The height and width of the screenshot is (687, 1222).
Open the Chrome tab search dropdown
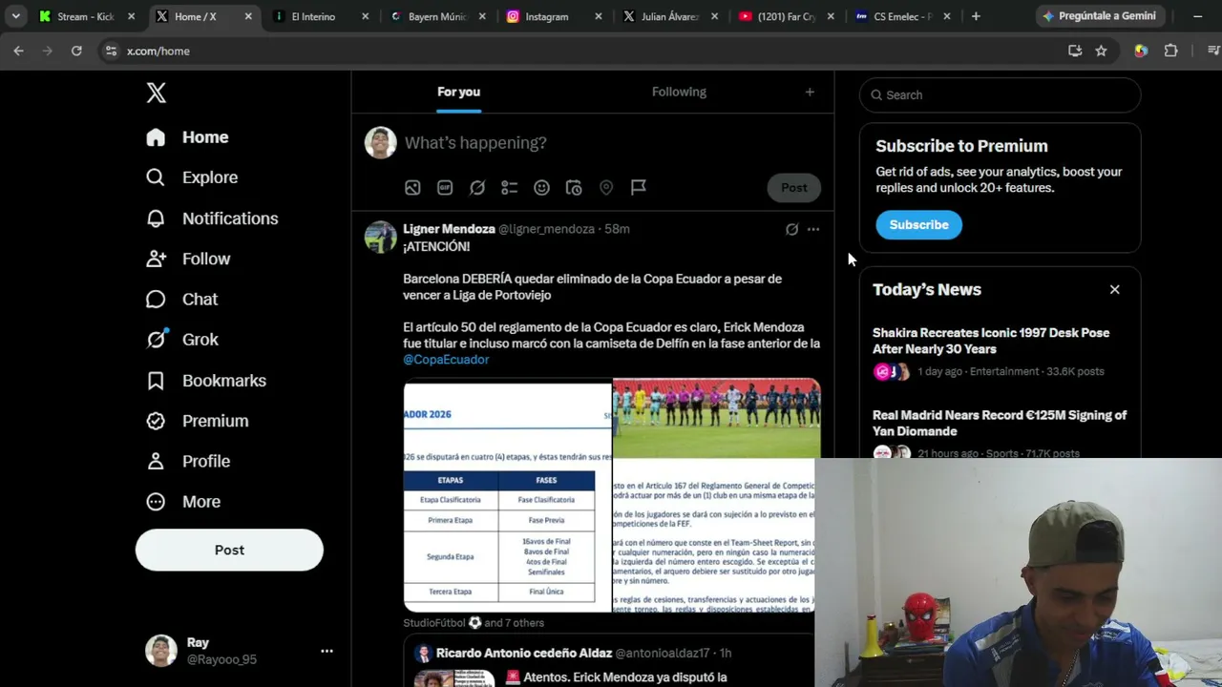(15, 16)
